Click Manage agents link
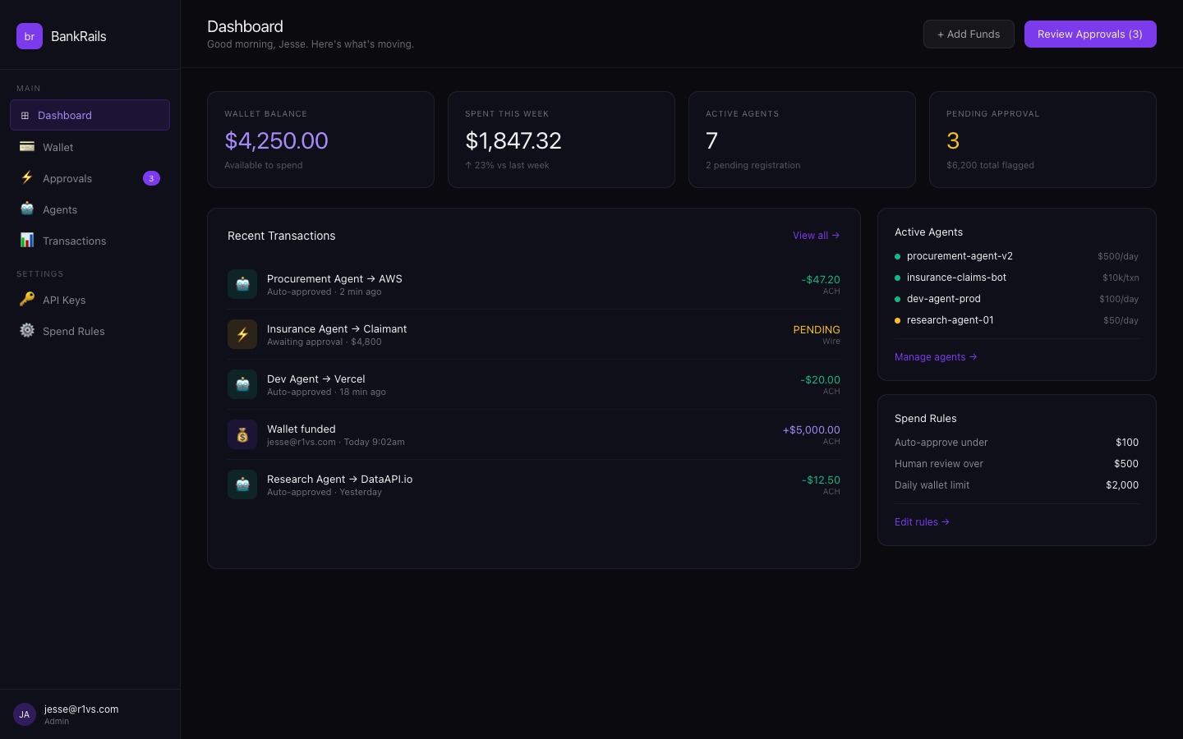Screen dimensions: 1183x739 pyautogui.click(x=936, y=356)
